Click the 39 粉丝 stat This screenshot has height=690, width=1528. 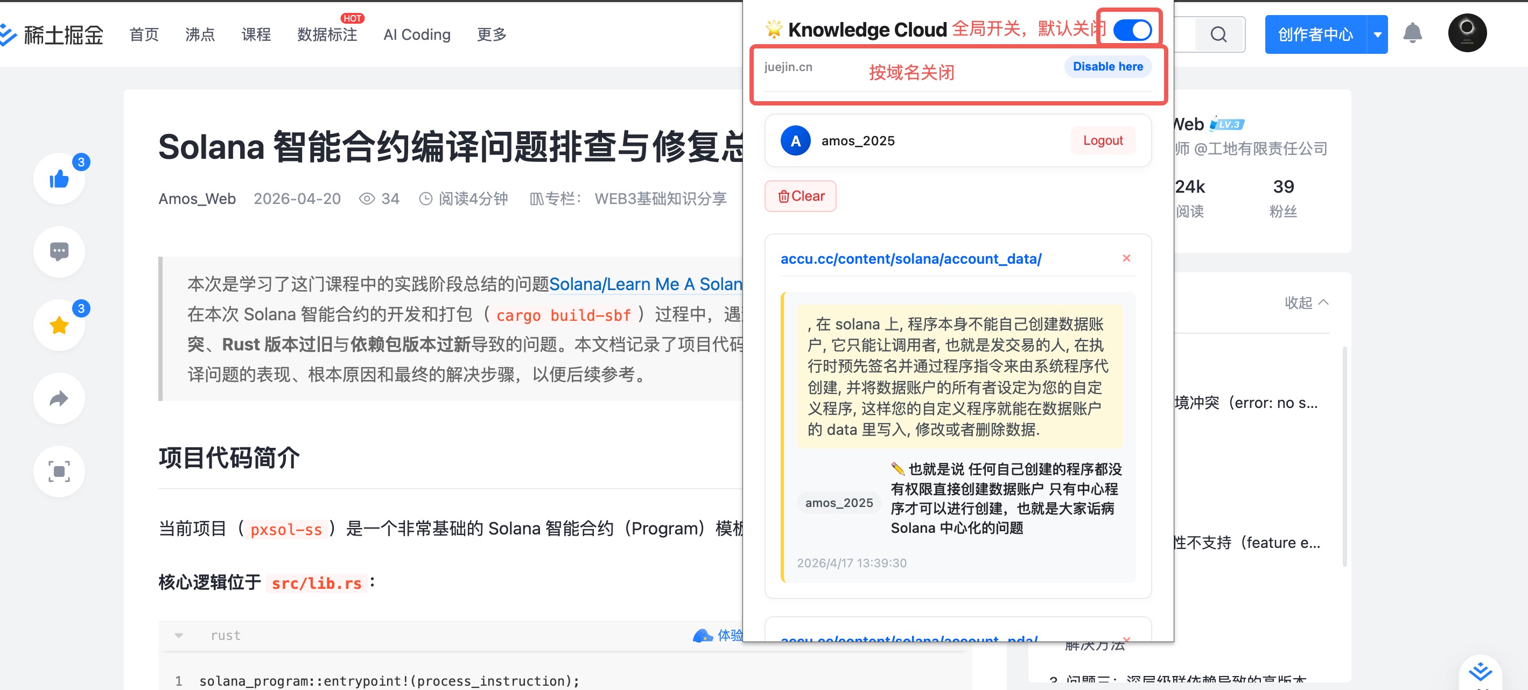pyautogui.click(x=1283, y=198)
